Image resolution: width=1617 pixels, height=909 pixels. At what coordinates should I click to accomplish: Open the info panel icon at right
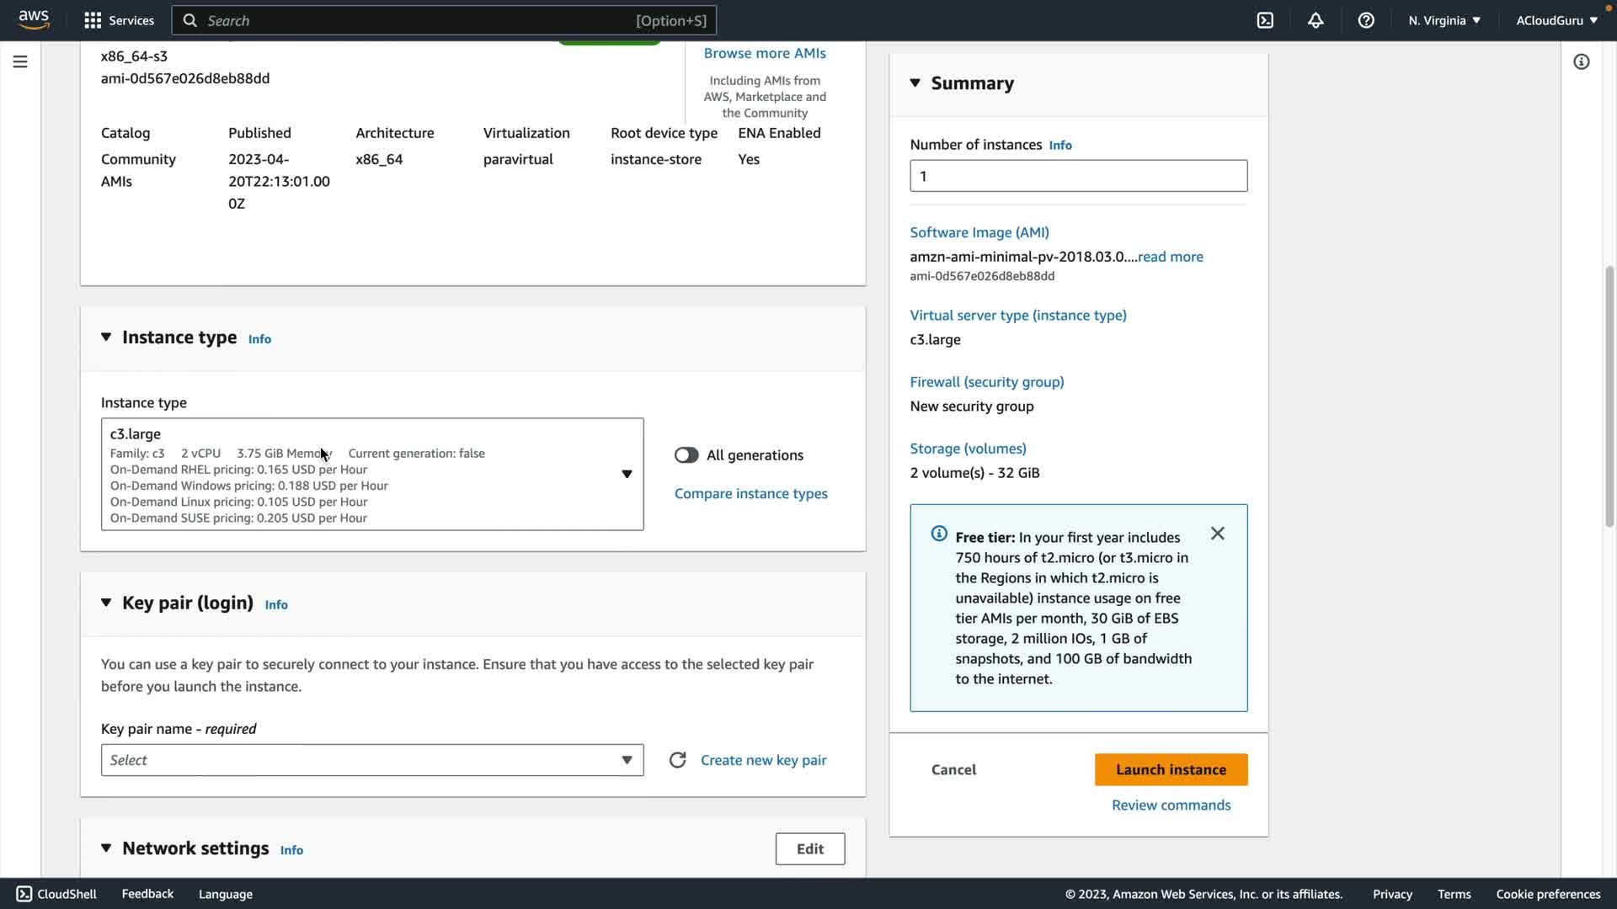[1581, 61]
